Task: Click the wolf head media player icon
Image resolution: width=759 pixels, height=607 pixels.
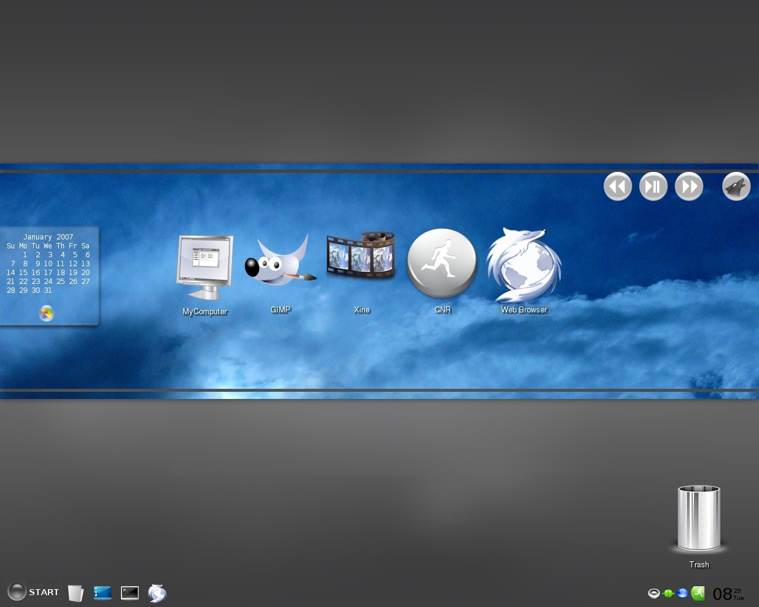Action: coord(736,187)
